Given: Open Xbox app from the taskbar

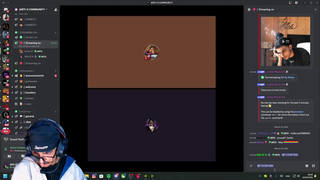Looking at the screenshot, I should point(123,176).
